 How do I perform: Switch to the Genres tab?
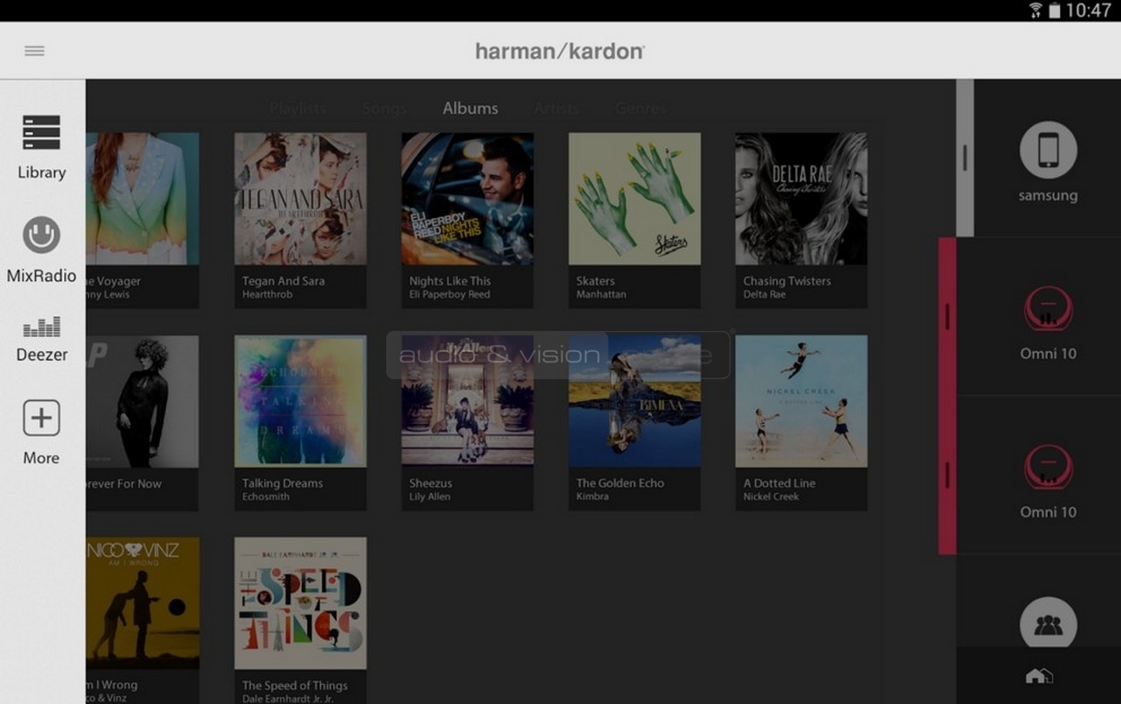coord(640,108)
